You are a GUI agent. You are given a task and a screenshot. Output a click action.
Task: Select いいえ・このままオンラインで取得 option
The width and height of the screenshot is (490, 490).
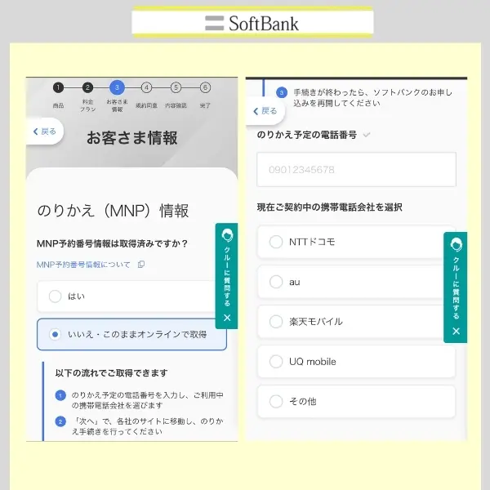(x=131, y=334)
